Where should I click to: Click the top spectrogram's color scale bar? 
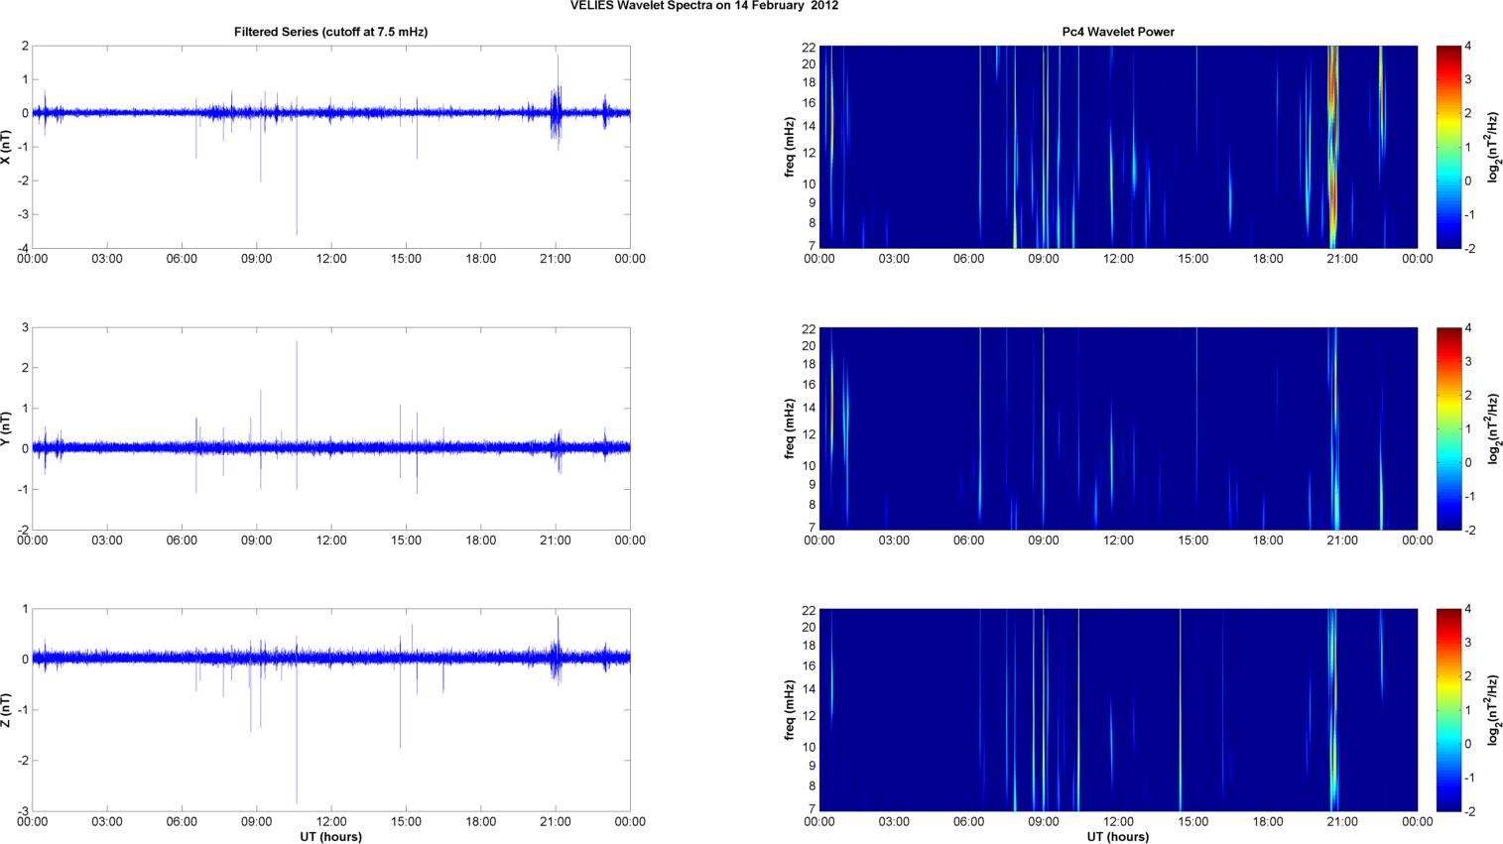pos(1448,147)
